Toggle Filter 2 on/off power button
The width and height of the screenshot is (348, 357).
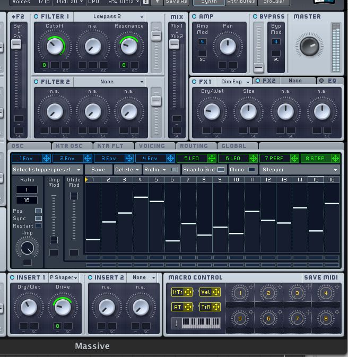[x=36, y=82]
